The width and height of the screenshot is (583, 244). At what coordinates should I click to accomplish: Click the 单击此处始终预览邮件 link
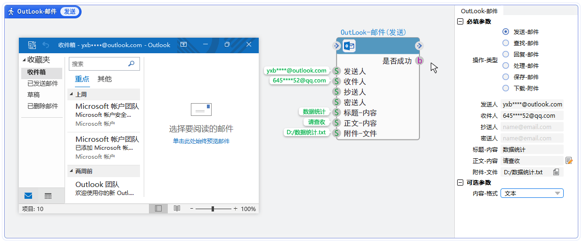(201, 141)
